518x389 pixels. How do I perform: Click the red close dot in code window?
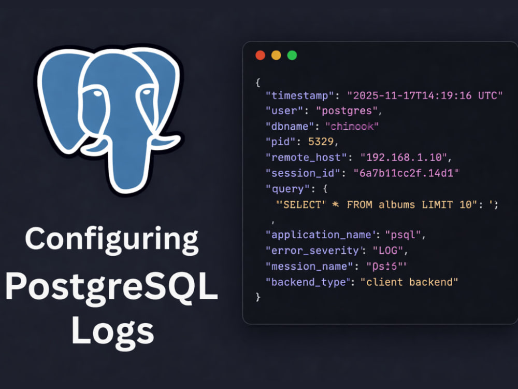coord(261,55)
